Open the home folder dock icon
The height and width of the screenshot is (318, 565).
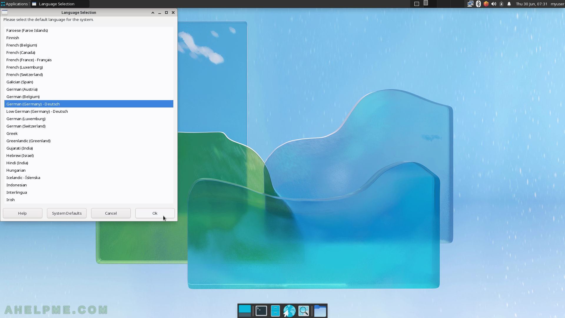[x=320, y=311]
